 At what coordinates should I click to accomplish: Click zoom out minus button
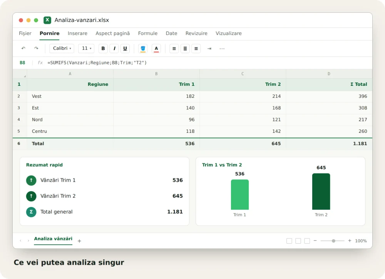(315, 241)
